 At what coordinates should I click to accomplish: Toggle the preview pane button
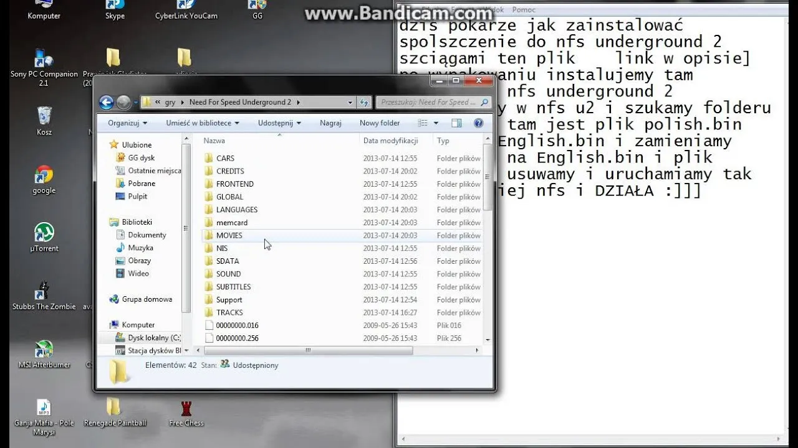(x=456, y=123)
